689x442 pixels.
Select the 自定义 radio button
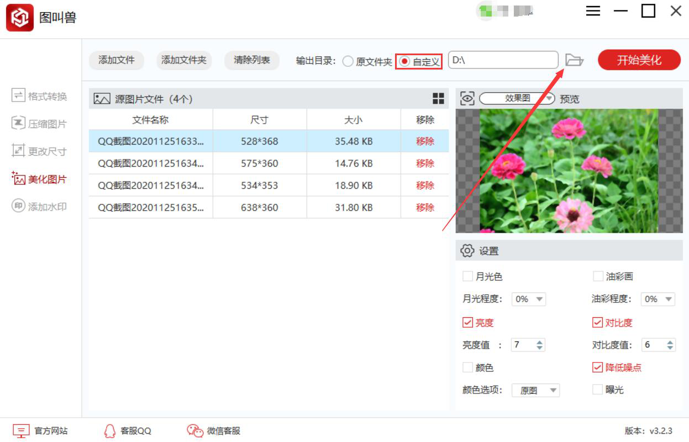click(405, 62)
